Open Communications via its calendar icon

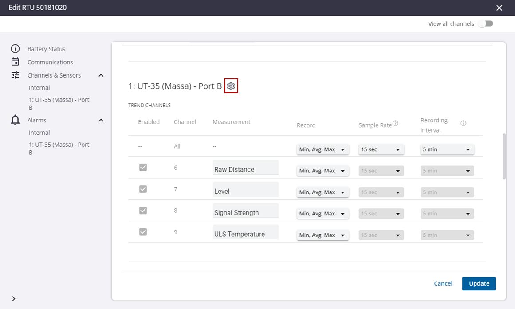[x=15, y=62]
